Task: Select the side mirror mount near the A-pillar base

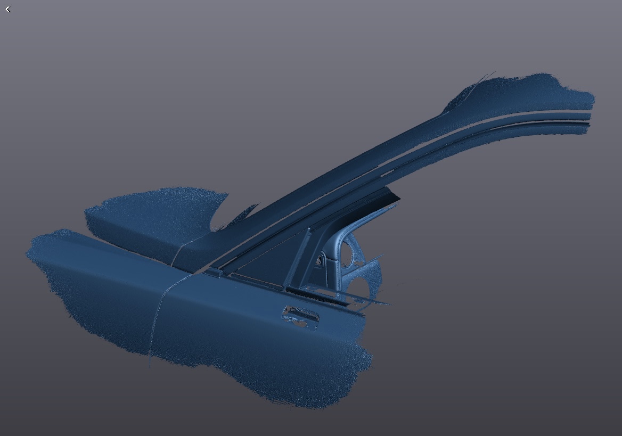Action: click(x=214, y=272)
